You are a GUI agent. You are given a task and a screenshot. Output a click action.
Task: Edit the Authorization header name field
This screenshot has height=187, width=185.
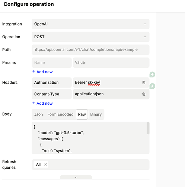click(x=52, y=83)
